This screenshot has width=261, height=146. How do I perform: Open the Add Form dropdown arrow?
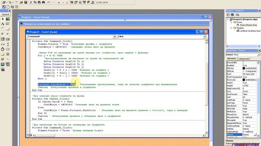13,2
